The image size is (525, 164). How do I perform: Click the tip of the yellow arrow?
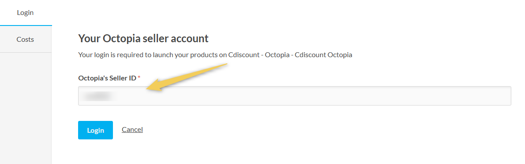click(x=148, y=89)
